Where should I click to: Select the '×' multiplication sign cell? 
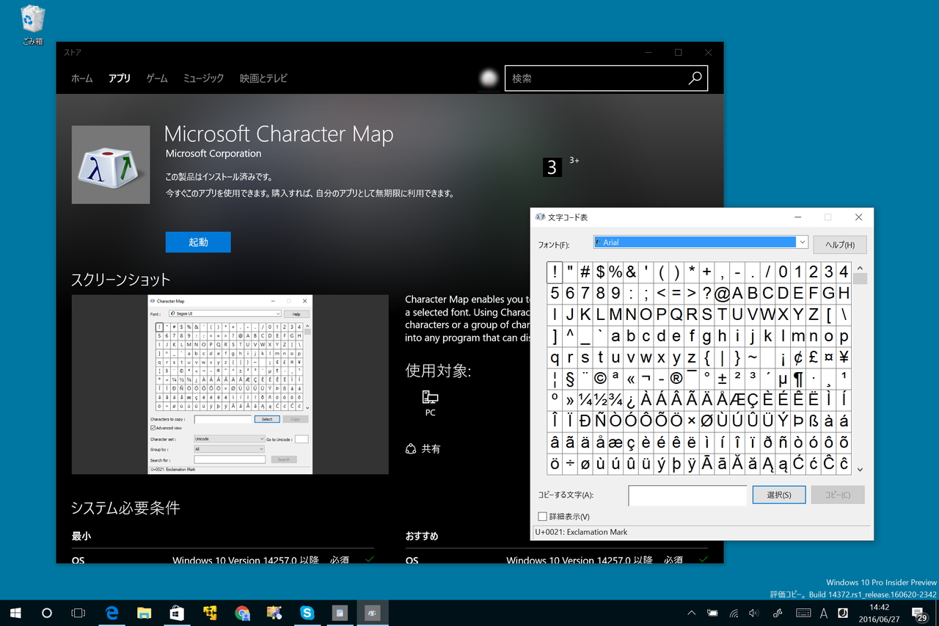coord(692,421)
